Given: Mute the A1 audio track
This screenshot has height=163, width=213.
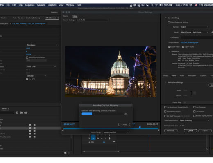Looking at the screenshot, I should click(102, 139).
